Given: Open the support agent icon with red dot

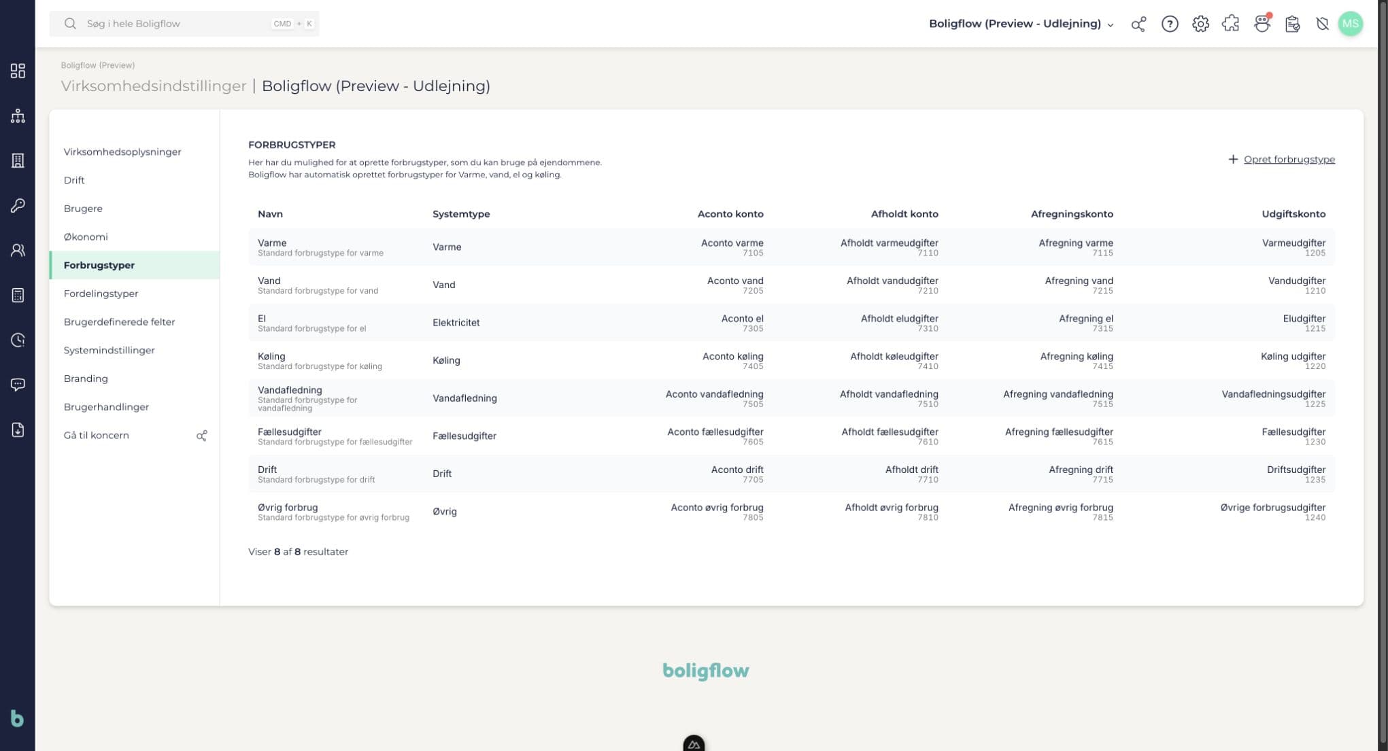Looking at the screenshot, I should click(x=1262, y=24).
